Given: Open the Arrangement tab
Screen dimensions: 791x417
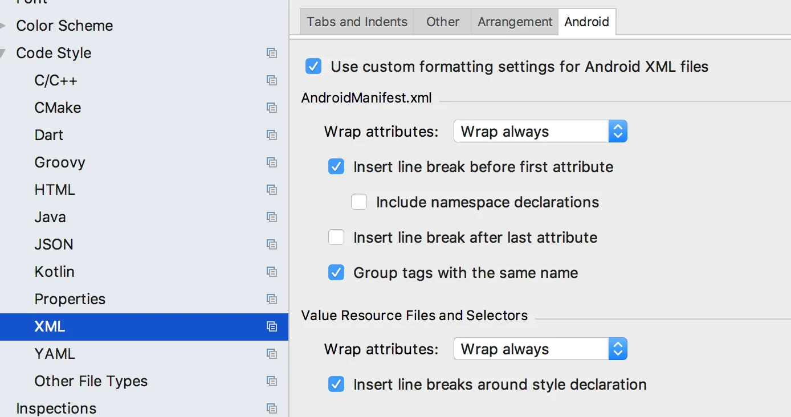Looking at the screenshot, I should (515, 22).
